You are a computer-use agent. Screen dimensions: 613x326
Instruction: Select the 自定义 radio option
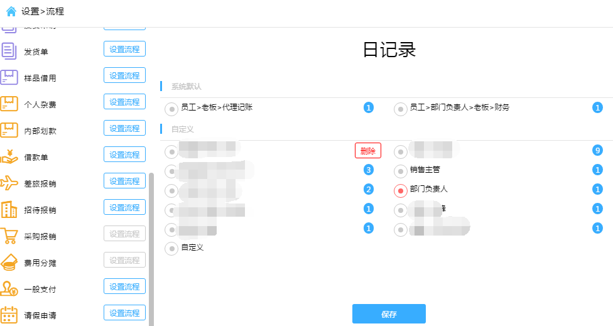(x=171, y=249)
